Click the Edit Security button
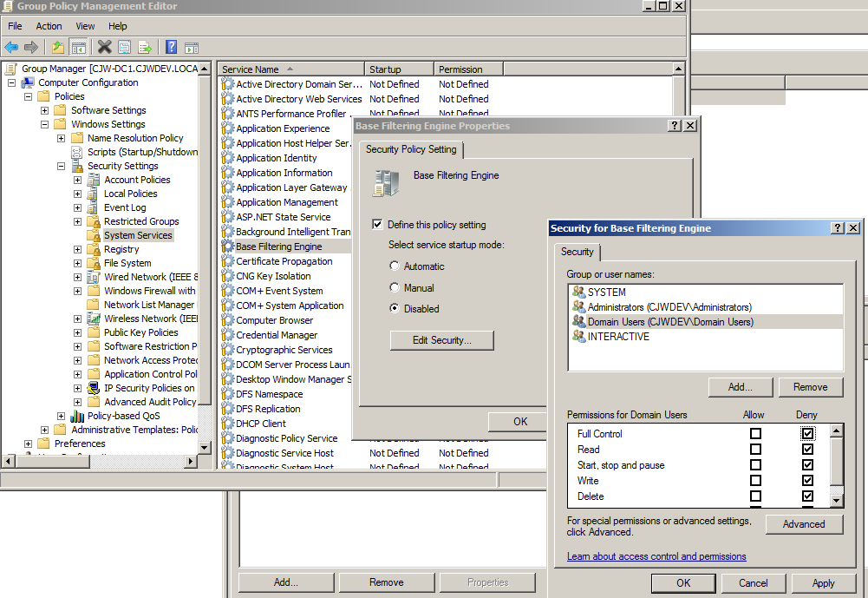This screenshot has height=598, width=868. [x=441, y=340]
